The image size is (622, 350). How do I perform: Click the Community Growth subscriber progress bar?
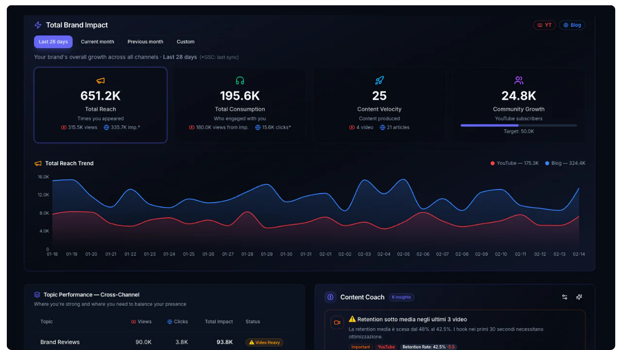(518, 125)
